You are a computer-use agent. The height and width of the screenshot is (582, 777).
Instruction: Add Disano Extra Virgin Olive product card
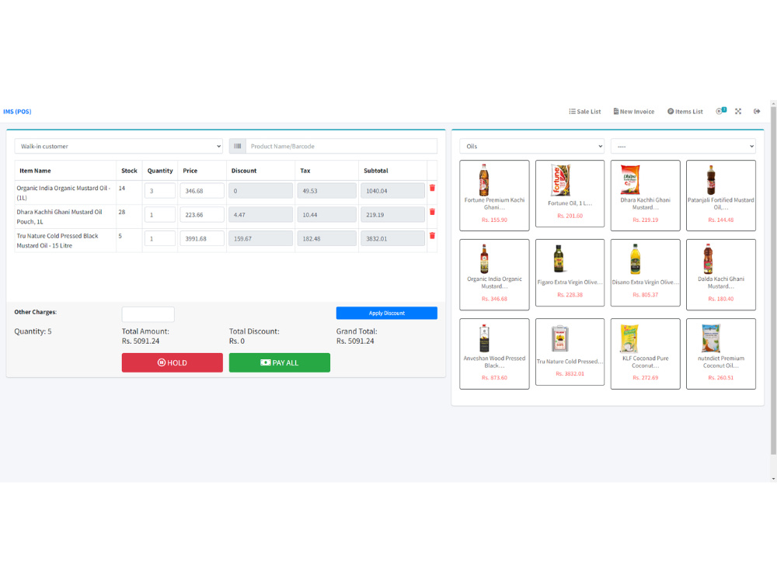coord(645,272)
